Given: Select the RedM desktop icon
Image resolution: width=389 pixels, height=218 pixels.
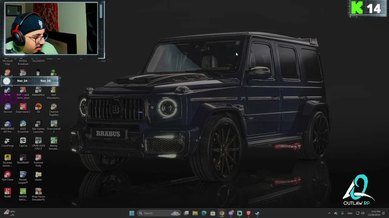Looking at the screenshot, I should click(8, 193).
